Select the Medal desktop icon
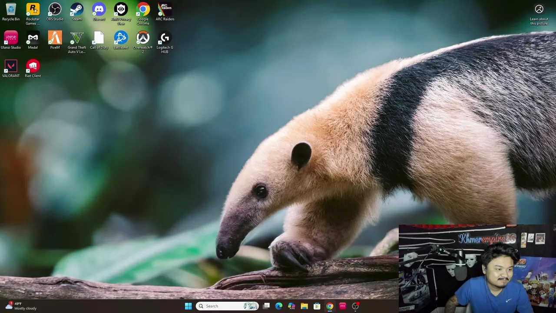The image size is (556, 313). pos(33,40)
